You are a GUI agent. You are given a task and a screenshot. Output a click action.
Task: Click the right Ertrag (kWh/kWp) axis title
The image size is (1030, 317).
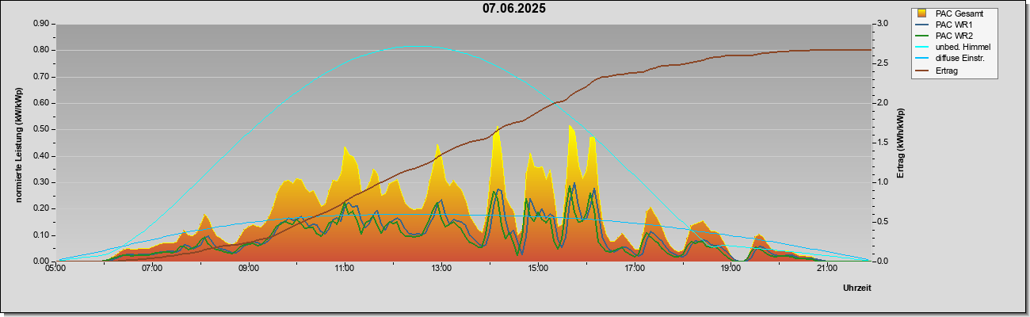(x=900, y=143)
